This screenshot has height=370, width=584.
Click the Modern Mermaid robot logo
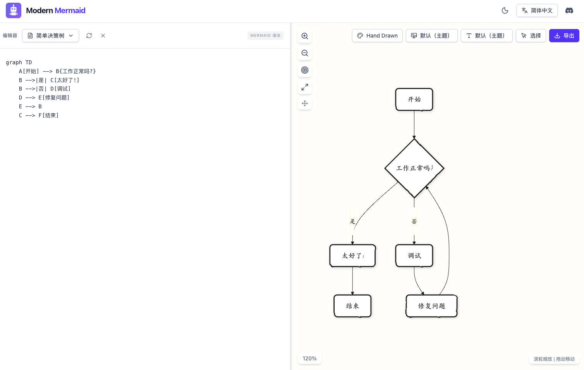pos(14,10)
